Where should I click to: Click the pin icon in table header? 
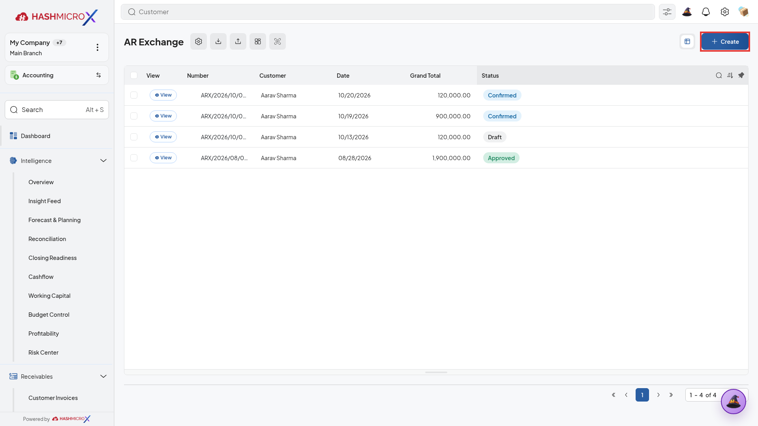[x=741, y=75]
